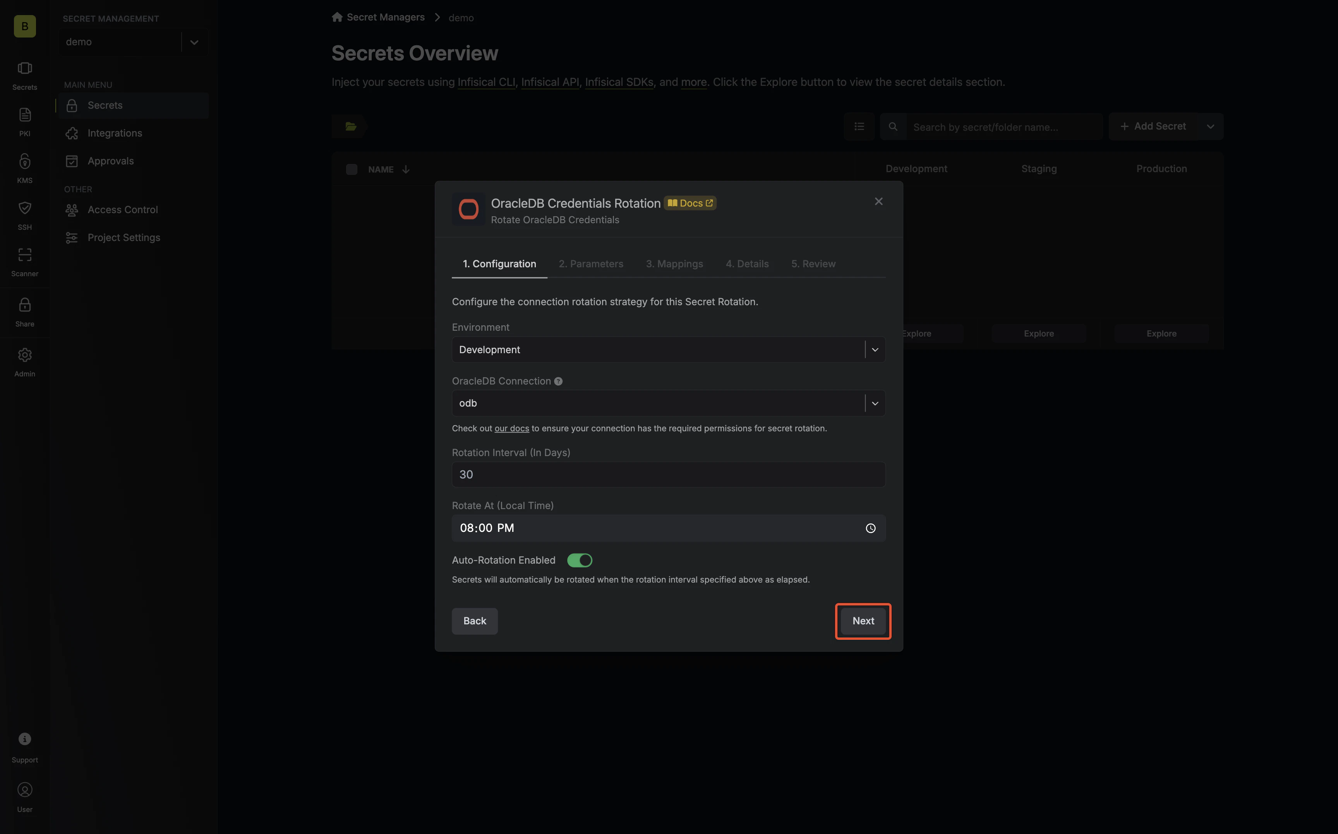This screenshot has height=834, width=1338.
Task: Open time picker clock icon
Action: 870,528
